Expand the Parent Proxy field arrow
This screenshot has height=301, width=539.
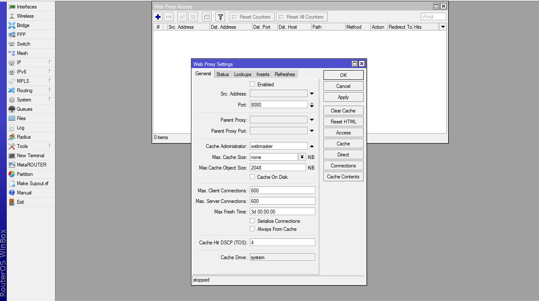pyautogui.click(x=312, y=120)
